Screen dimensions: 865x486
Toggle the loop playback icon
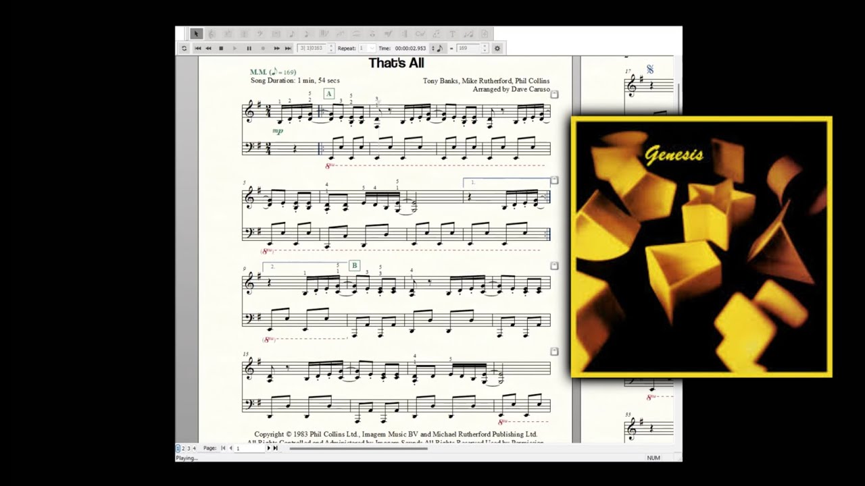pyautogui.click(x=184, y=48)
